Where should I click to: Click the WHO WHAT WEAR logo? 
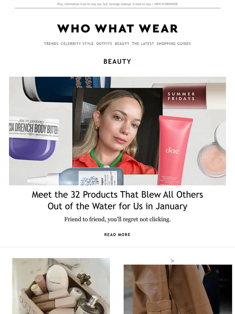point(117,29)
